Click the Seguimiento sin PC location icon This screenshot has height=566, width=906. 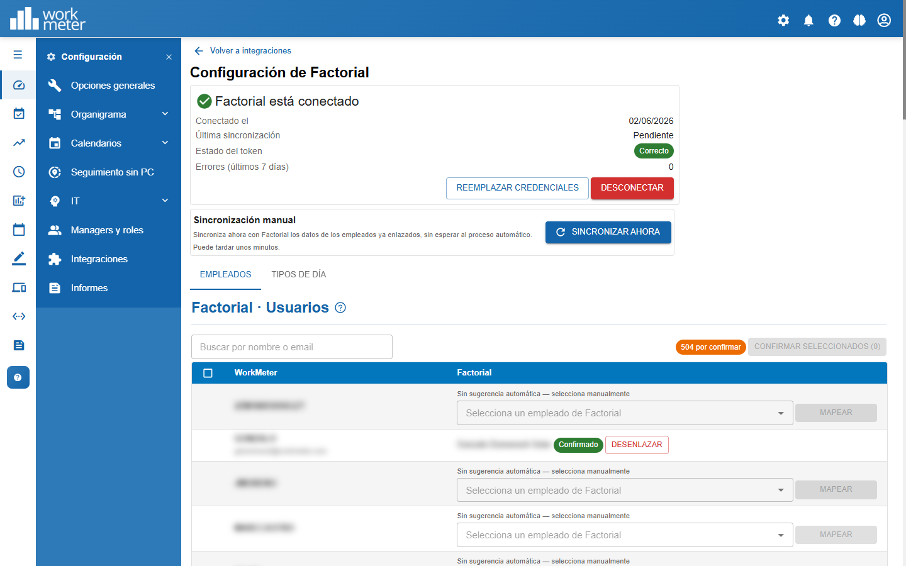click(x=55, y=172)
